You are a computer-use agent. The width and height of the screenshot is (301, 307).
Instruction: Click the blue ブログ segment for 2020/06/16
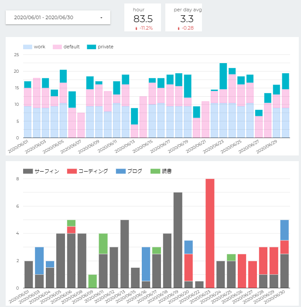(x=146, y=264)
